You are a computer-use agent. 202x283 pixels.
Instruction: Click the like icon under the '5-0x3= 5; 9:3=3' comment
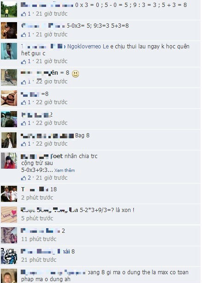(24, 35)
